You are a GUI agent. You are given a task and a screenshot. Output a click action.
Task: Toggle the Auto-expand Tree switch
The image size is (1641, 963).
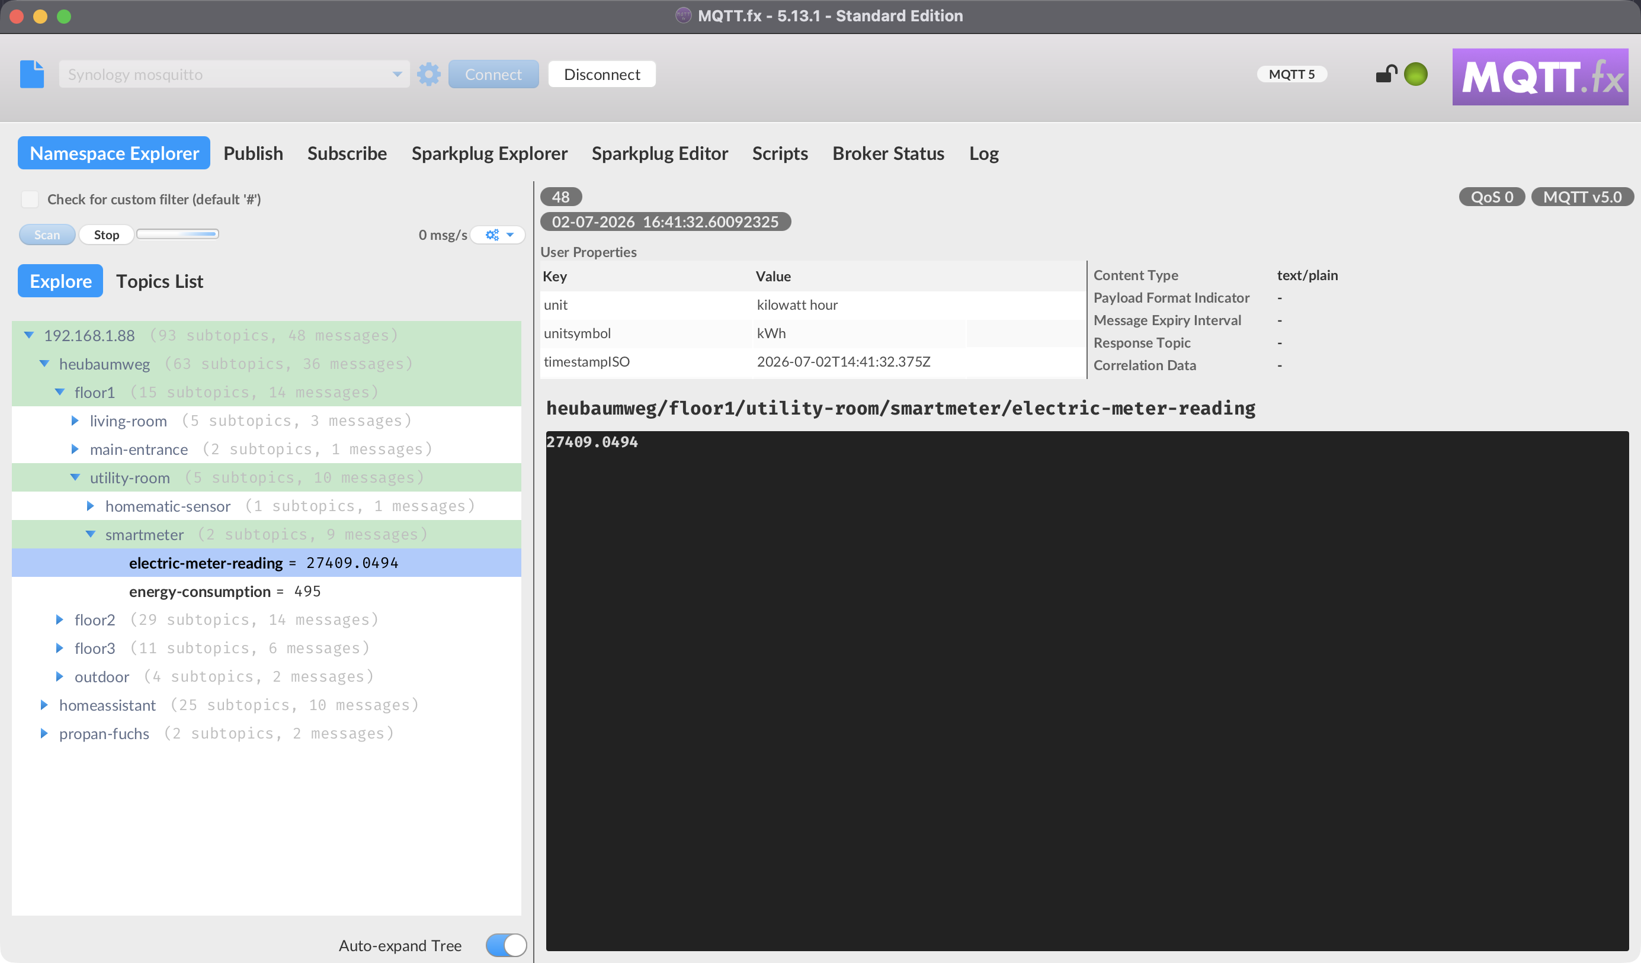tap(506, 945)
